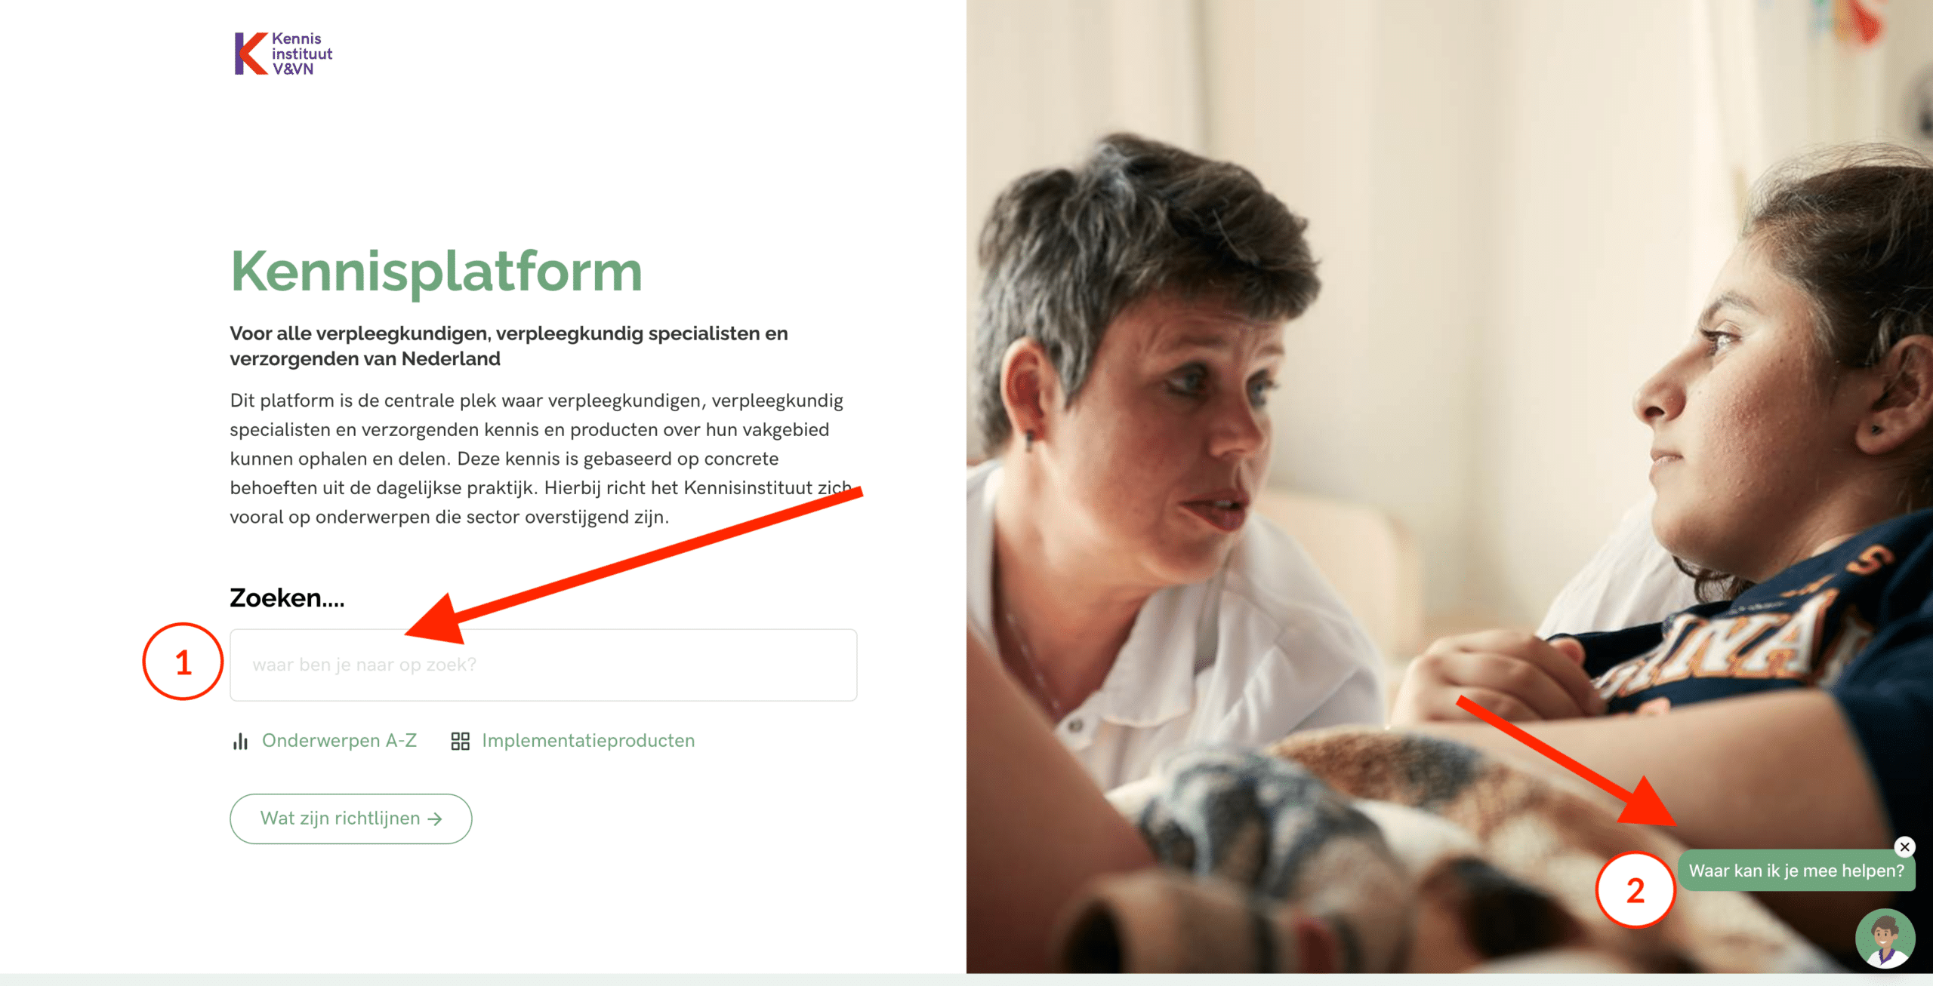Click the bold 'Voor alle verpleegkundigen' subtitle
Viewport: 1933px width, 986px height.
click(x=509, y=346)
